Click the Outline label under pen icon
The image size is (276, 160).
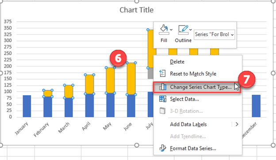183,41
